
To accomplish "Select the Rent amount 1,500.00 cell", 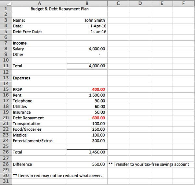I will click(97, 95).
